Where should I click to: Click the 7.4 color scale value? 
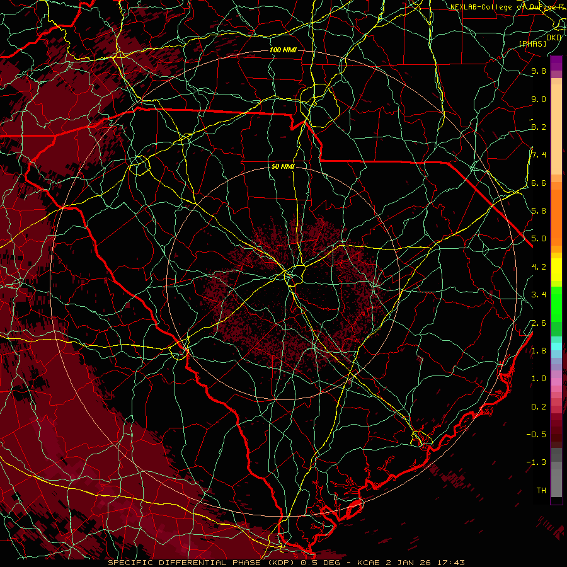[x=539, y=155]
